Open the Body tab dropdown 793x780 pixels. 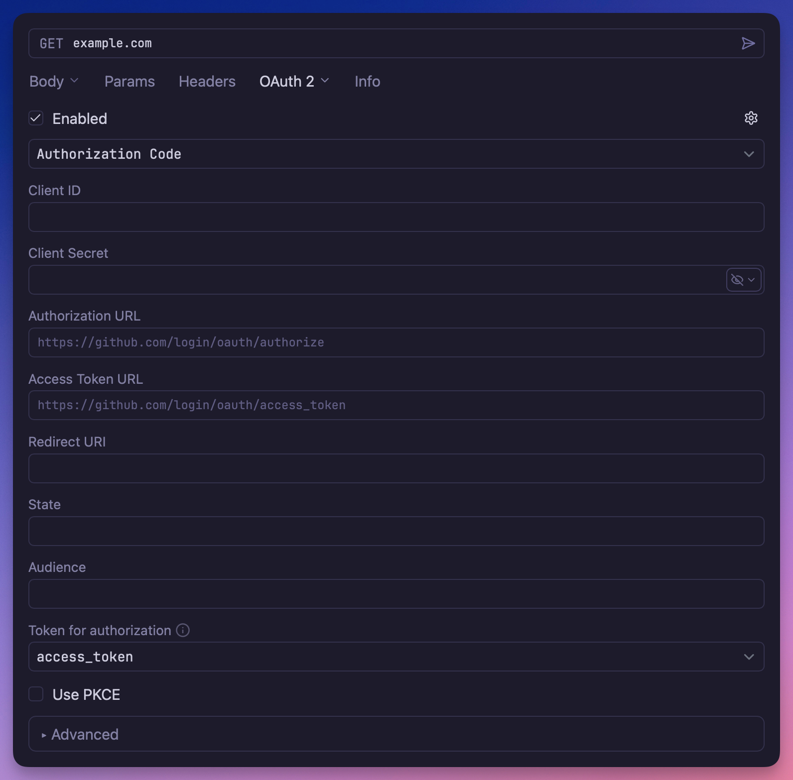[54, 81]
